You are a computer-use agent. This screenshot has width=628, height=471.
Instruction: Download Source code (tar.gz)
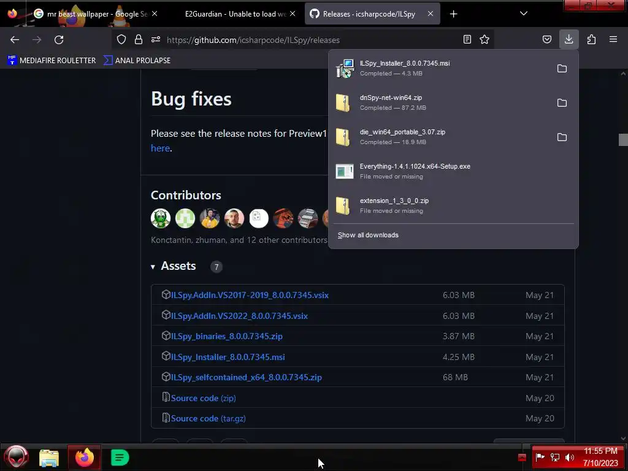pyautogui.click(x=209, y=418)
